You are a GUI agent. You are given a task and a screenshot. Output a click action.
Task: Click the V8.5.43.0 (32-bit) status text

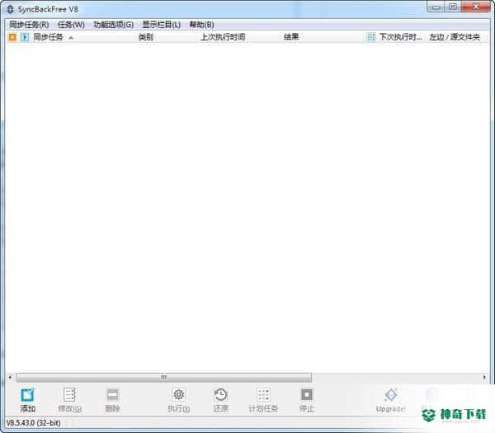[x=34, y=423]
